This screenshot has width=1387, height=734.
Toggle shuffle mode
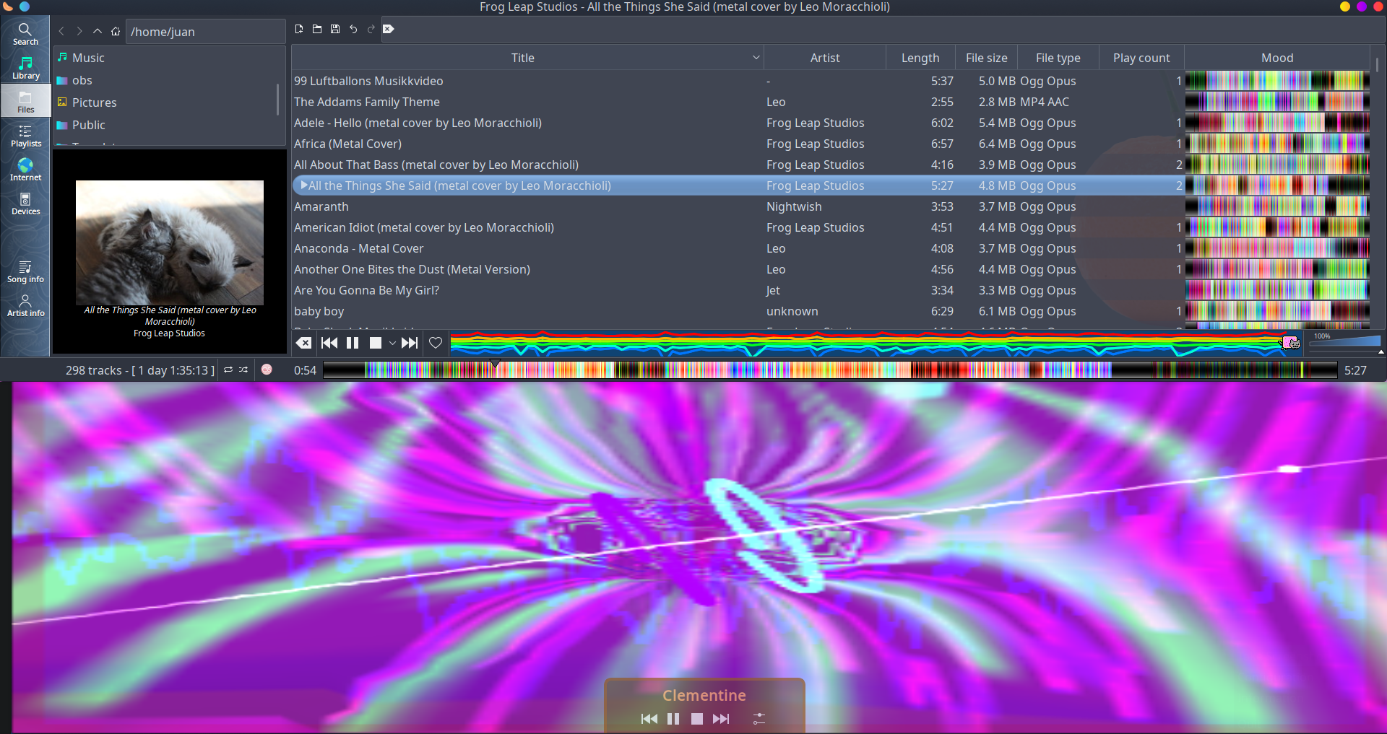point(243,370)
